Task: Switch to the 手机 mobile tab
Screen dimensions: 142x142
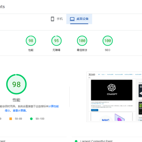Action: (x=57, y=19)
